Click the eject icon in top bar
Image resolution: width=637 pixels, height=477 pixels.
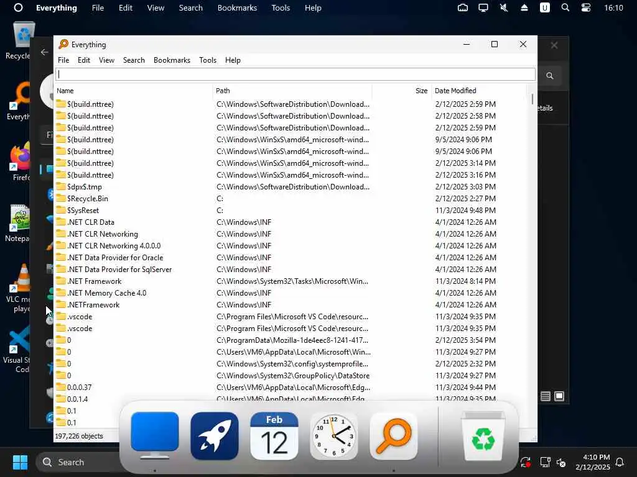pos(524,7)
